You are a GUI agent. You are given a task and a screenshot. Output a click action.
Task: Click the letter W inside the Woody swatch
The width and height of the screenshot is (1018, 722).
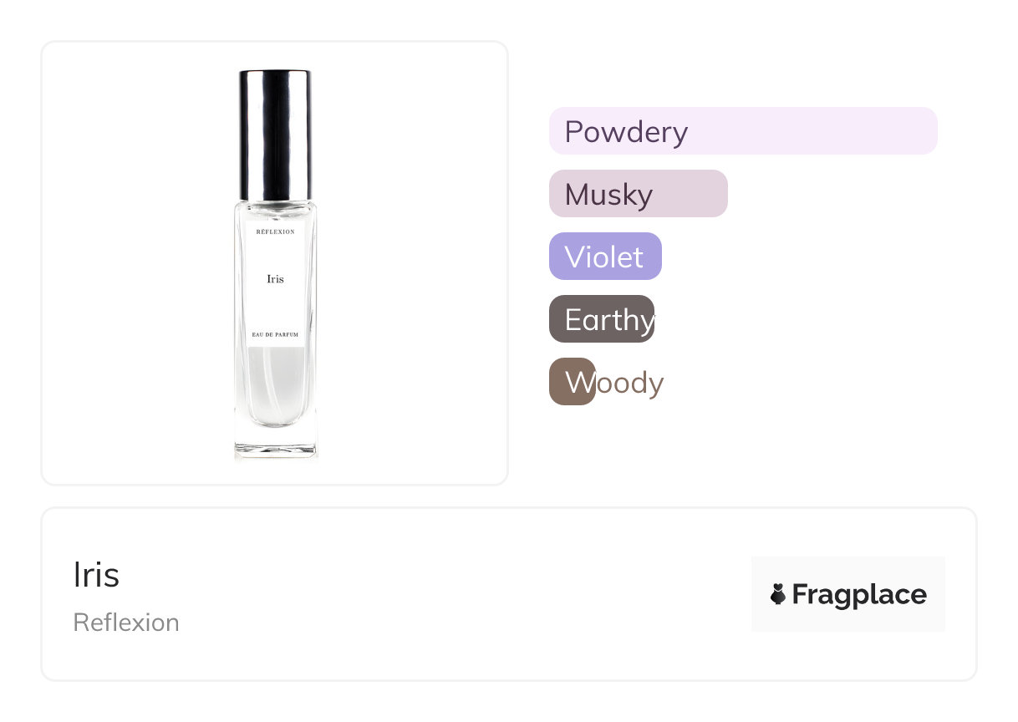point(577,383)
